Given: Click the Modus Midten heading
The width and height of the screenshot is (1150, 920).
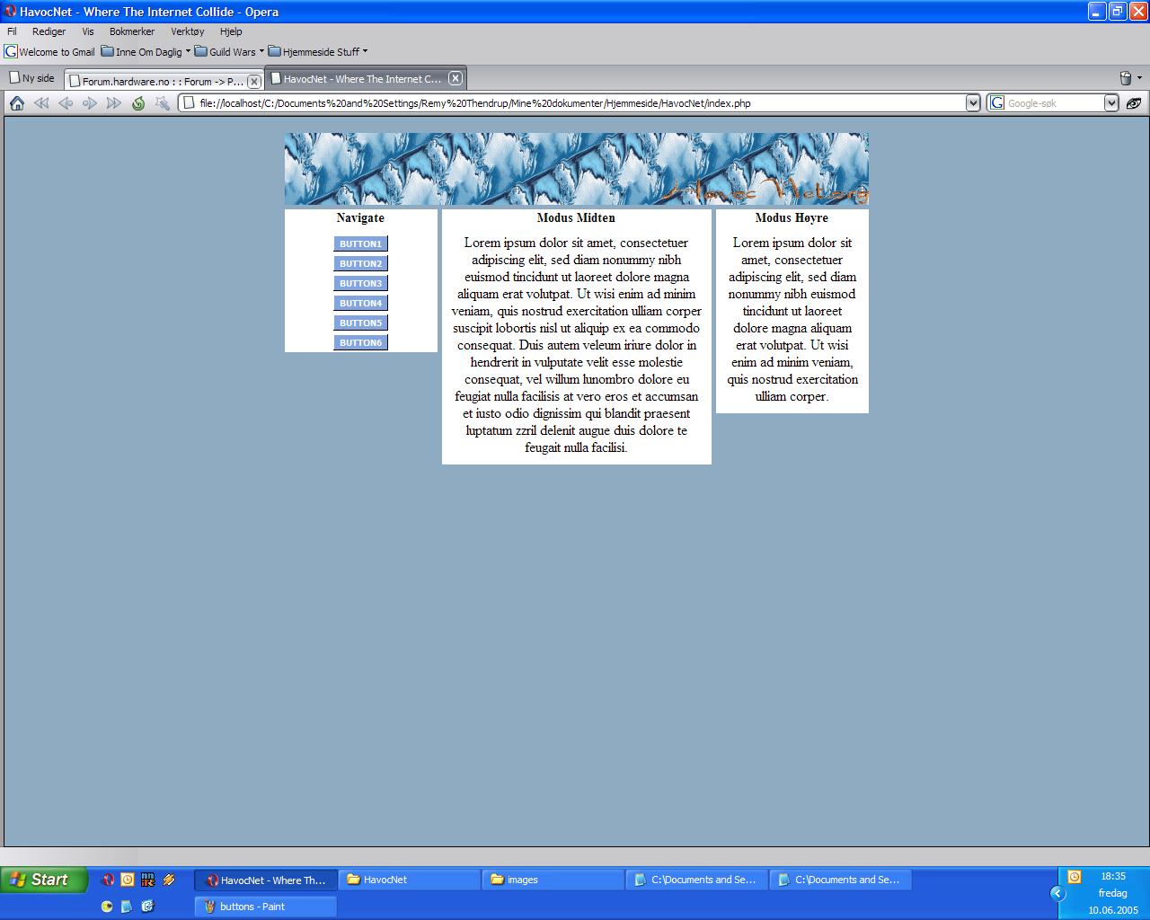Looking at the screenshot, I should [576, 218].
